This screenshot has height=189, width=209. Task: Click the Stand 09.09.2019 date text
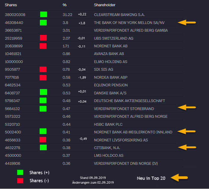pos(93,178)
